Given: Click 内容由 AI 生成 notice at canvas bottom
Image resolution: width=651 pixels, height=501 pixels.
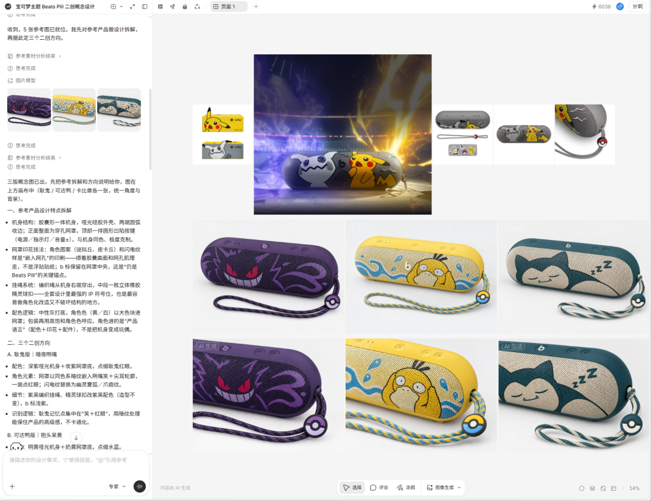Looking at the screenshot, I should coord(175,488).
